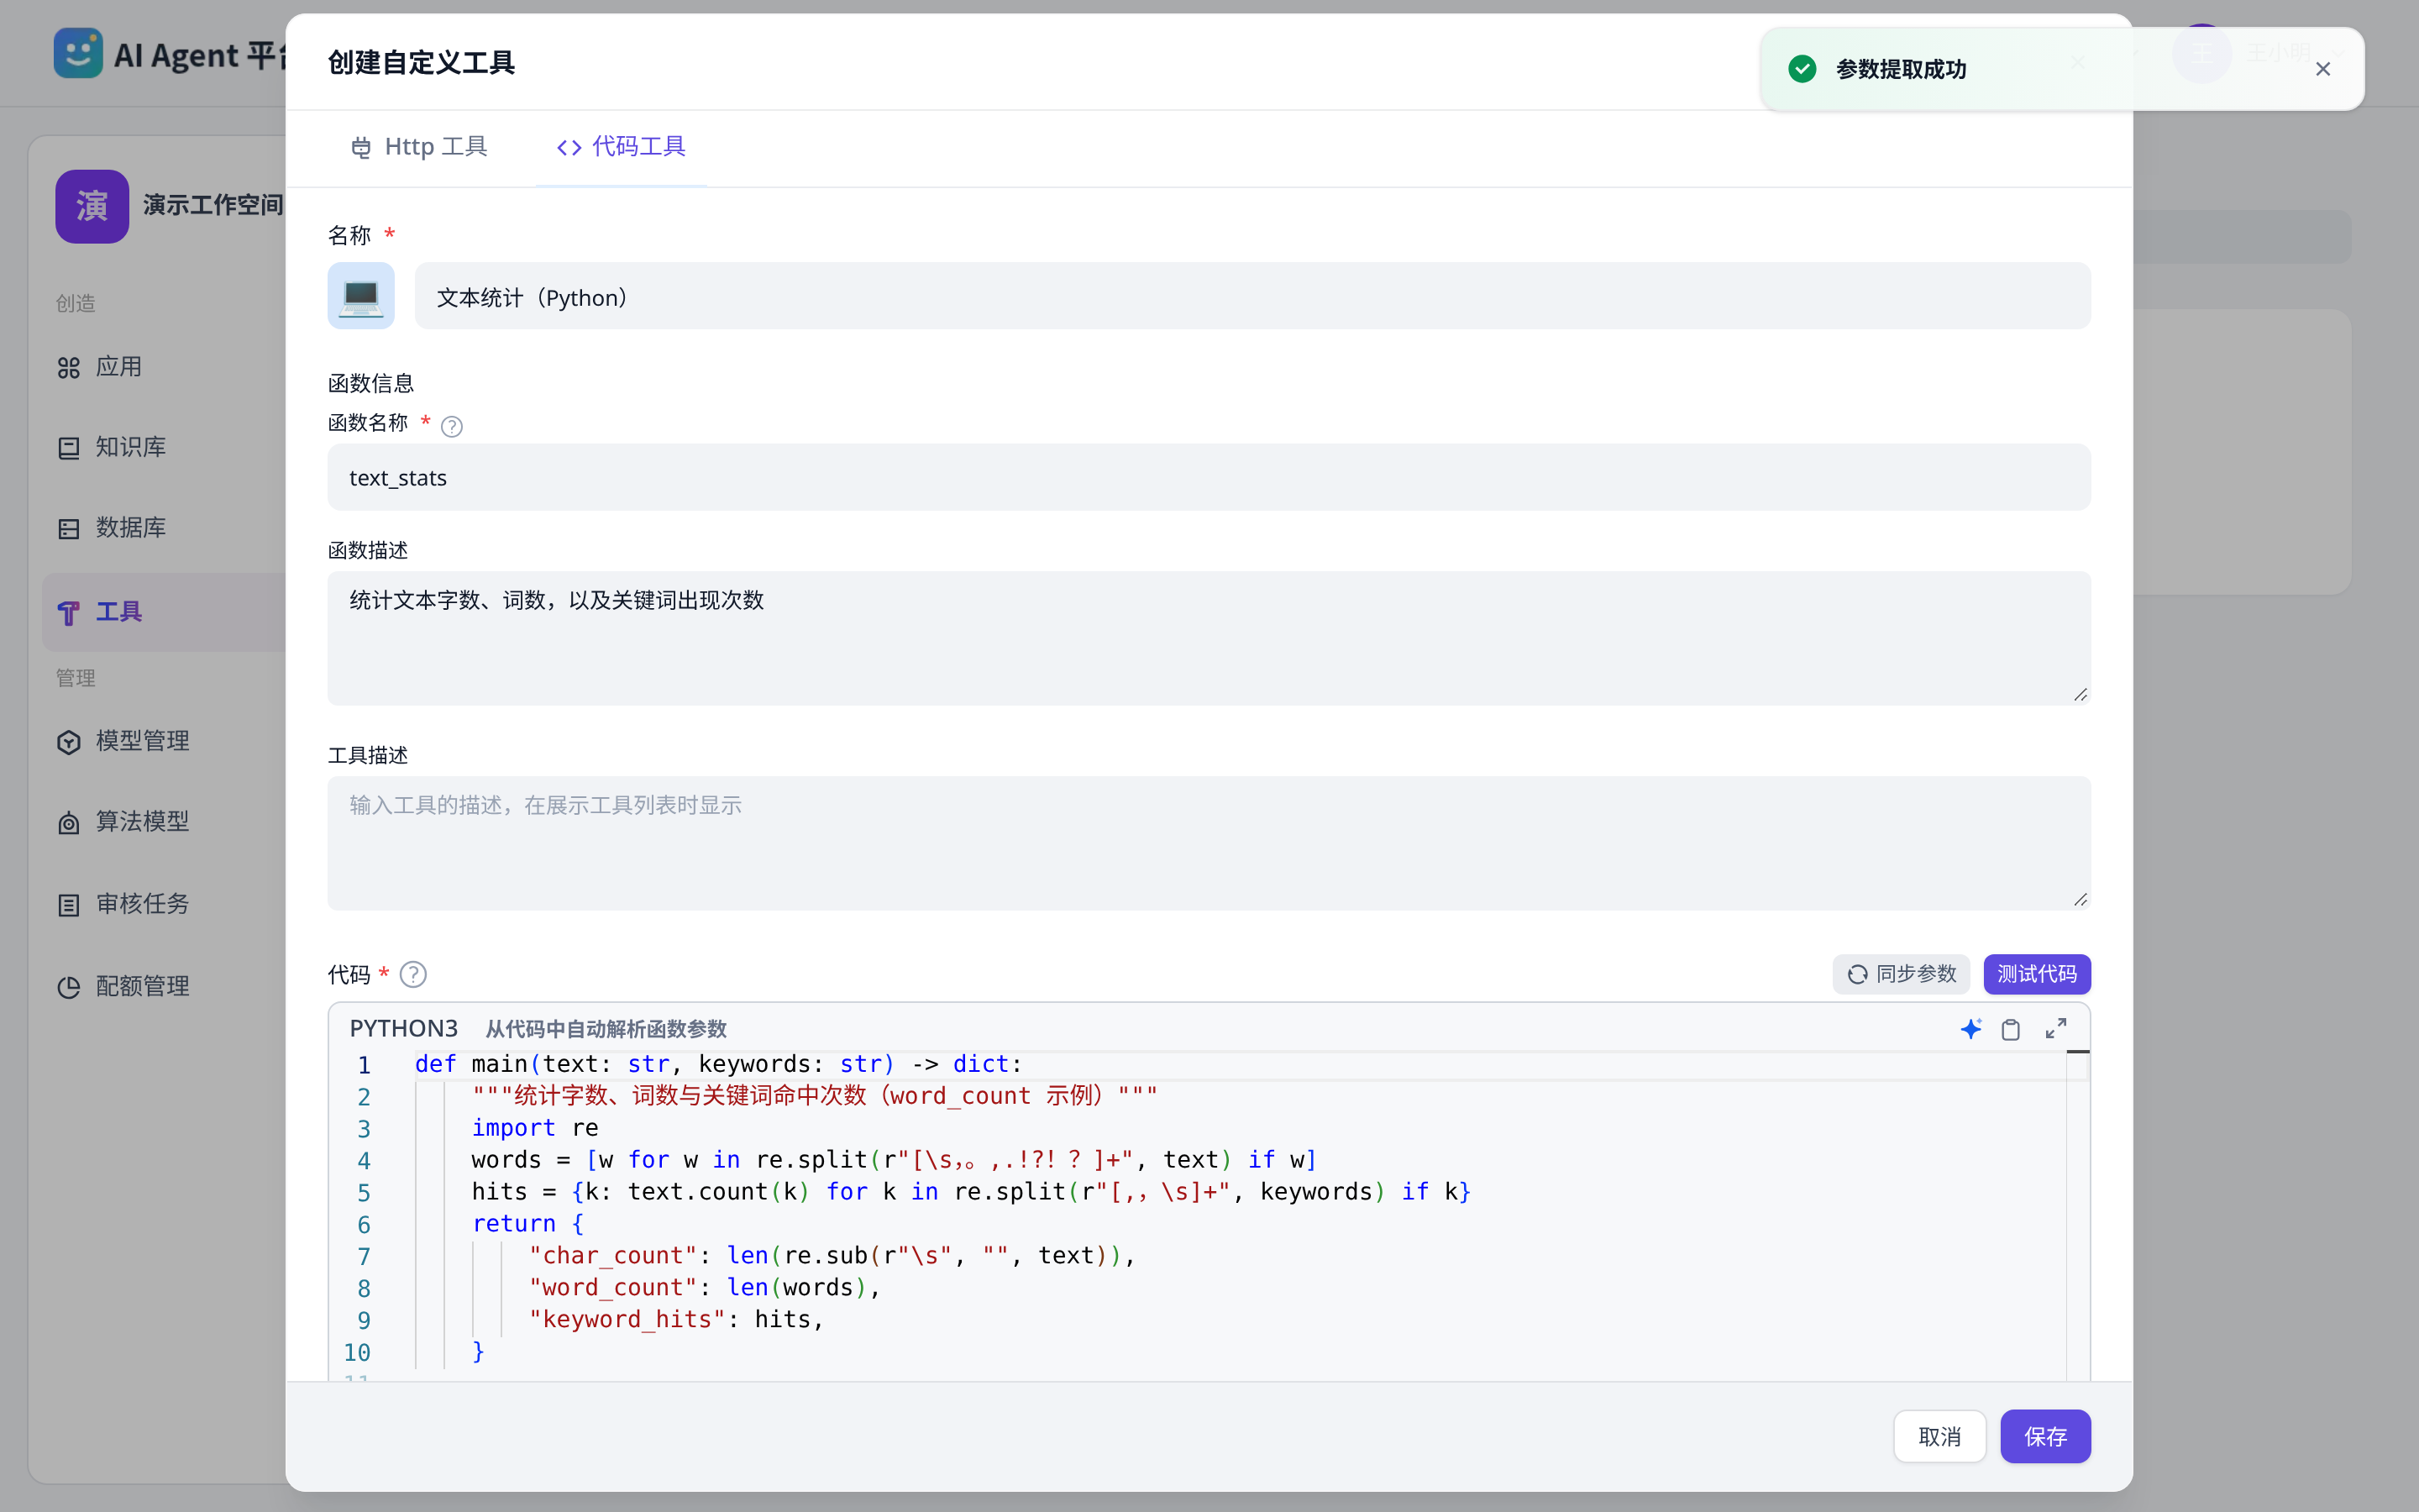Image resolution: width=2419 pixels, height=1512 pixels.
Task: Click the green success check icon
Action: pyautogui.click(x=1802, y=69)
